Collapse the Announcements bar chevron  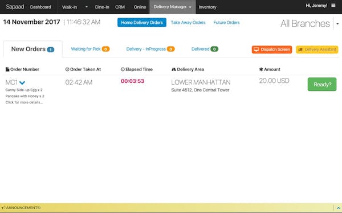tap(338, 208)
